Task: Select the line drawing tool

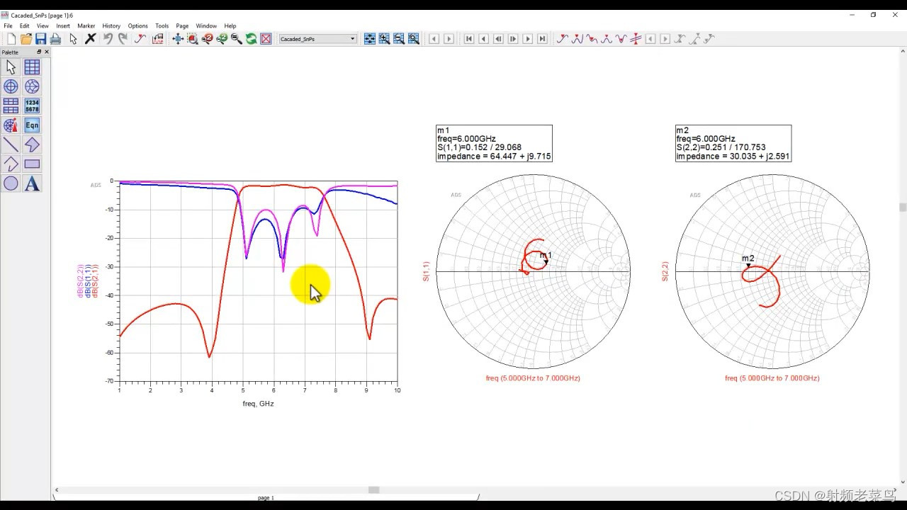Action: pyautogui.click(x=11, y=144)
